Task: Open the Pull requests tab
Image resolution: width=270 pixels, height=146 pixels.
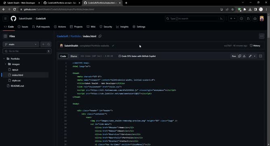Action: (41, 27)
